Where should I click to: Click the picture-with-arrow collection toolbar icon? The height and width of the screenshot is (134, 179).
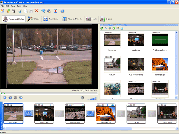pyautogui.click(x=118, y=28)
